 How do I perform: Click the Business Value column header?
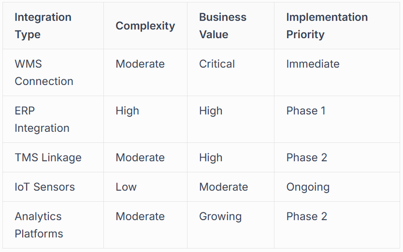point(222,26)
